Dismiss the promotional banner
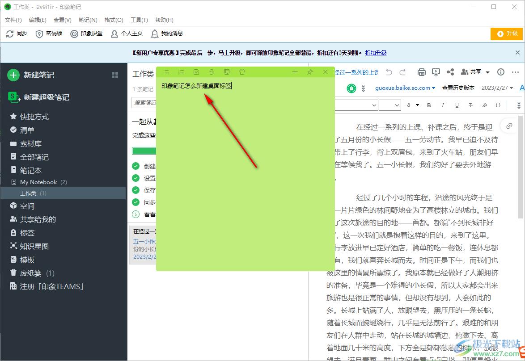This screenshot has width=525, height=361. tap(517, 53)
